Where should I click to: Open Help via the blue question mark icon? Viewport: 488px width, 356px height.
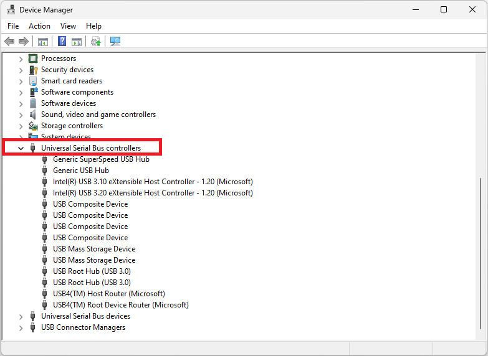[x=62, y=41]
